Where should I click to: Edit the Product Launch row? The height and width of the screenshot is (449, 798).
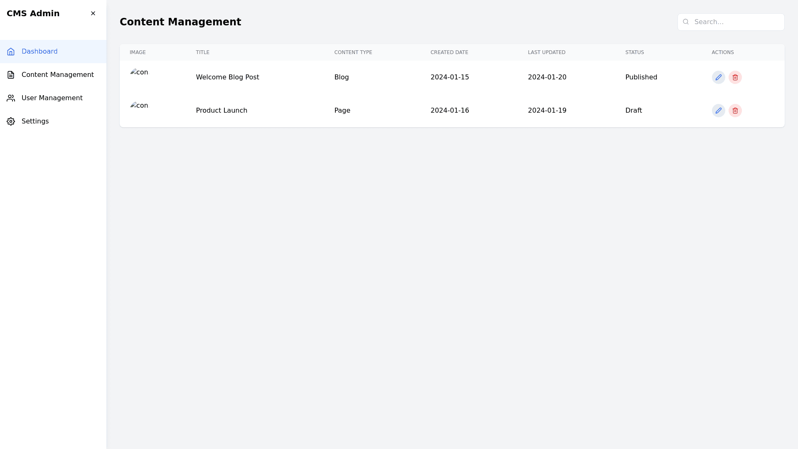point(718,111)
